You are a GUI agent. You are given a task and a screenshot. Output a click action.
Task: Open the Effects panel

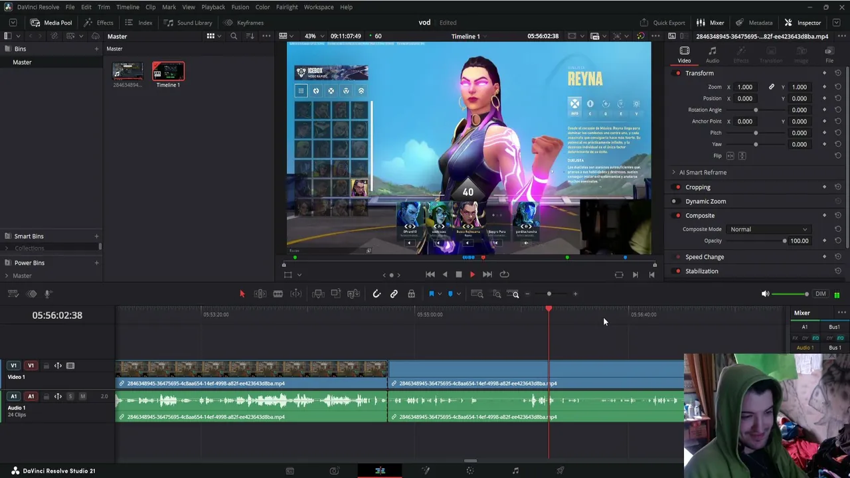pos(99,23)
